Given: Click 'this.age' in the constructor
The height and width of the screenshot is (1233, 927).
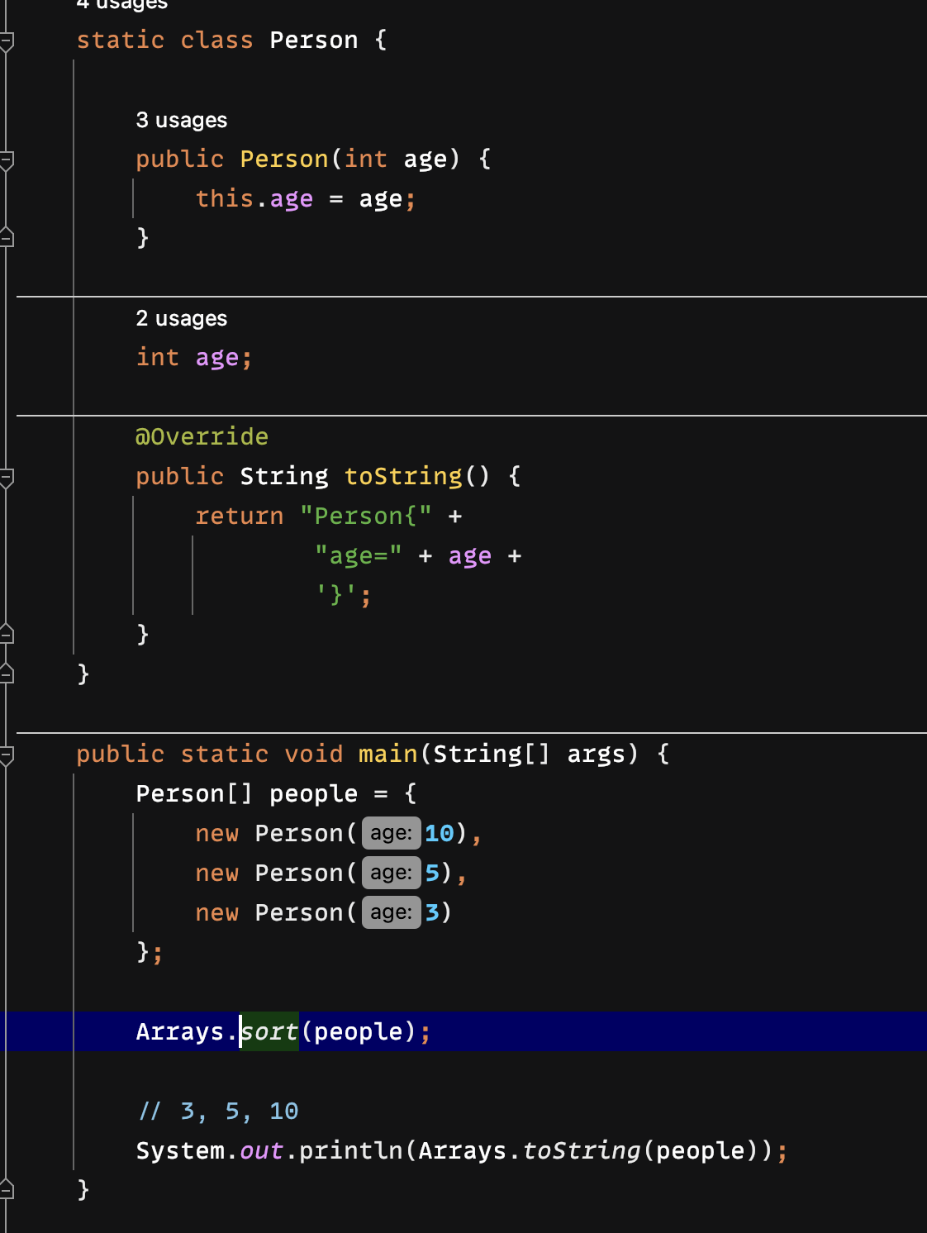Looking at the screenshot, I should click(254, 198).
